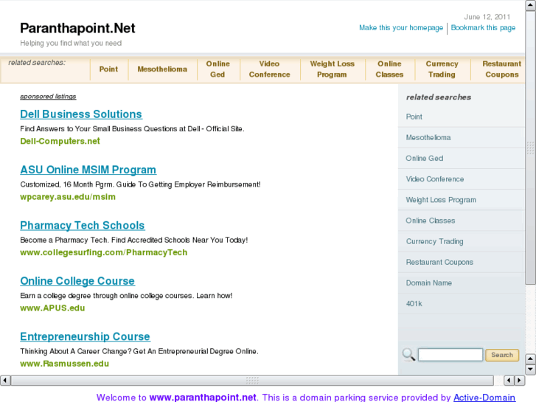
Task: Click the Pharmacy Tech description text
Action: point(133,240)
